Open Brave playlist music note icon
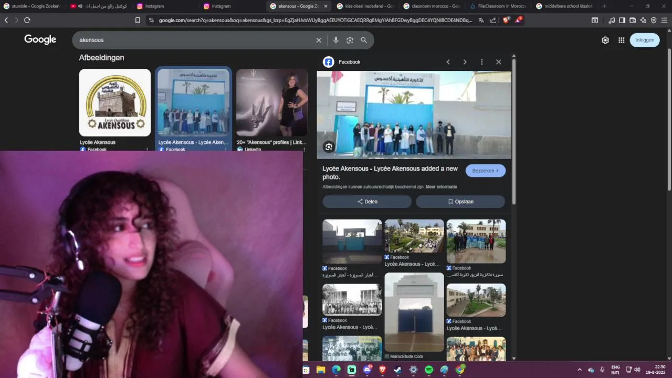This screenshot has width=672, height=378. click(x=612, y=20)
